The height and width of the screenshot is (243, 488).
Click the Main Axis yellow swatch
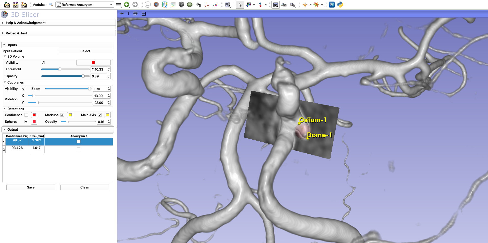(x=108, y=115)
